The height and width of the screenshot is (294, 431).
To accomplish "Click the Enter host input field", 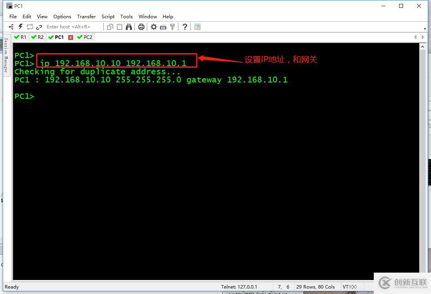I will pyautogui.click(x=73, y=26).
